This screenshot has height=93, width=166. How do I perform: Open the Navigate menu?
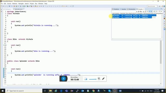(21, 4)
